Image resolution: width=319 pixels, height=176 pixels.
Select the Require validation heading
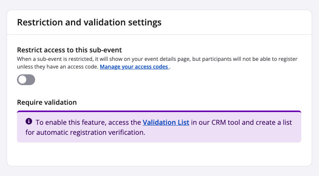pyautogui.click(x=47, y=102)
